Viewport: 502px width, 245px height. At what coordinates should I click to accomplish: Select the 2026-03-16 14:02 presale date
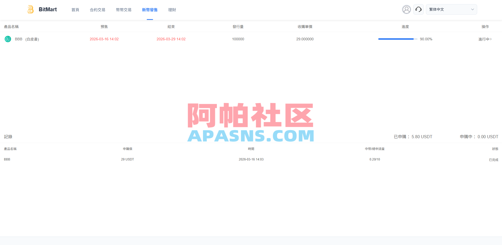click(x=104, y=39)
